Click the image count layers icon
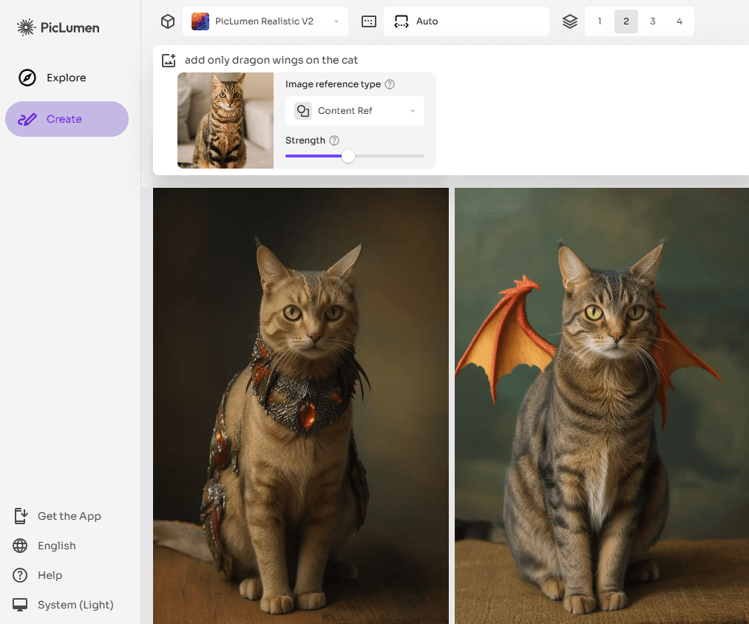The width and height of the screenshot is (749, 624). click(x=569, y=21)
